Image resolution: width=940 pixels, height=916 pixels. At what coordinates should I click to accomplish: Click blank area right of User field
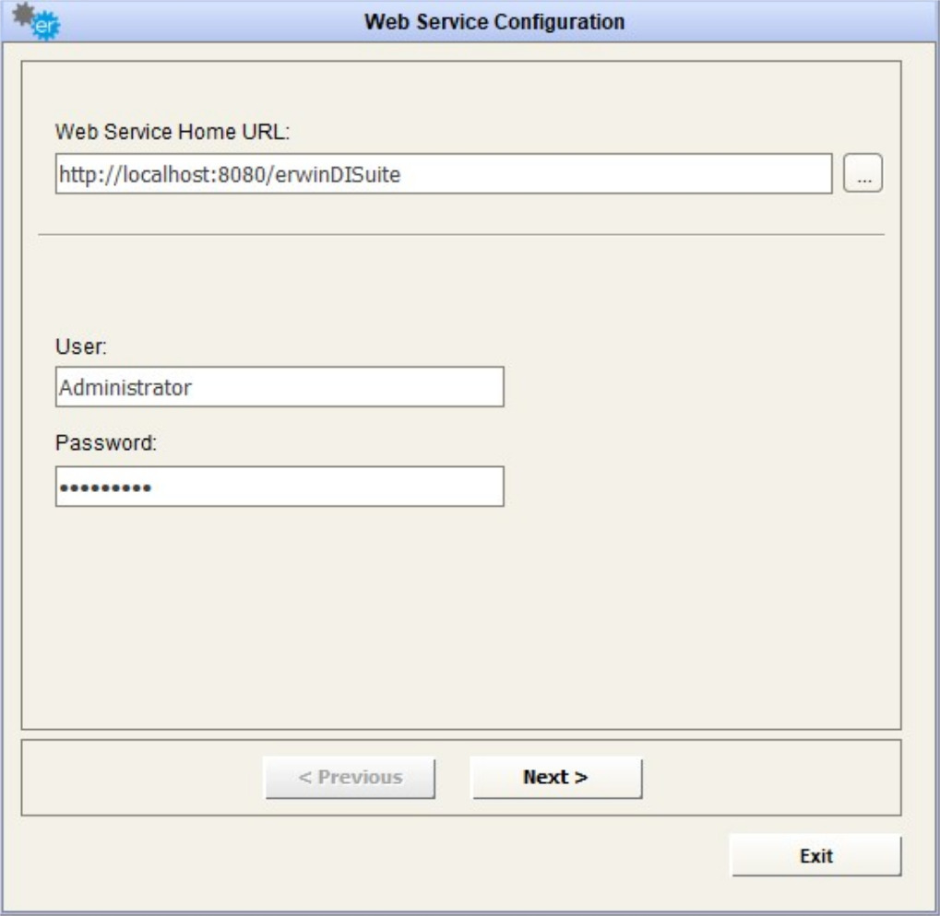692,387
